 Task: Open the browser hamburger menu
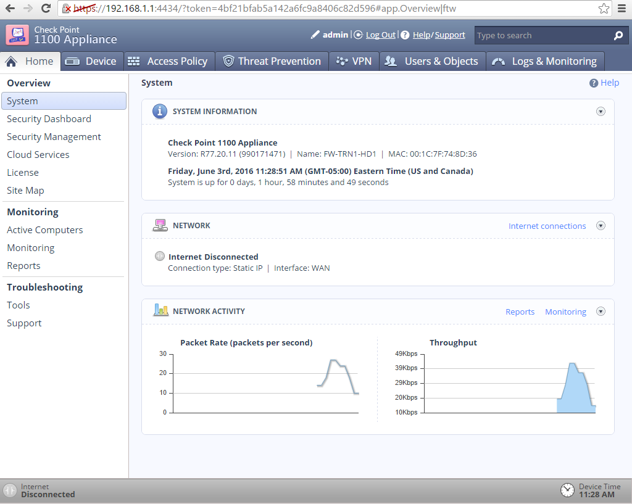coord(622,9)
